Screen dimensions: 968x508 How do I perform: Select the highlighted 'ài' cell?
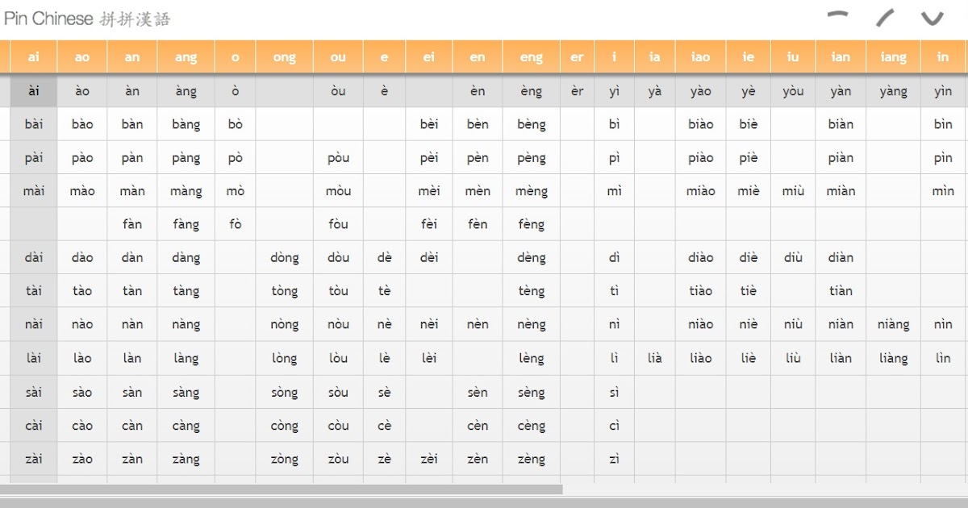(32, 90)
